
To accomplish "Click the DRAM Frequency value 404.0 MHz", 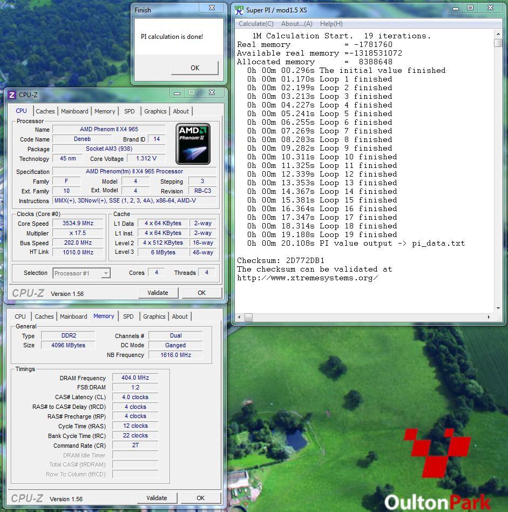I will point(135,378).
